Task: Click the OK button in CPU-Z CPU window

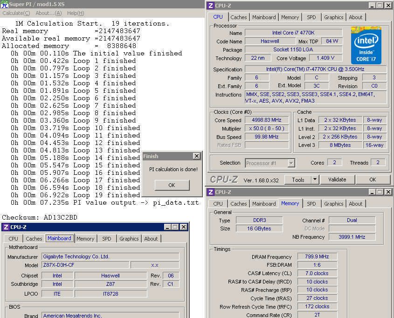Action: tap(373, 180)
